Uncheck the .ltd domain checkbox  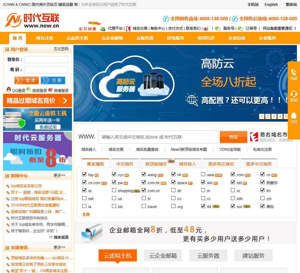point(203,206)
